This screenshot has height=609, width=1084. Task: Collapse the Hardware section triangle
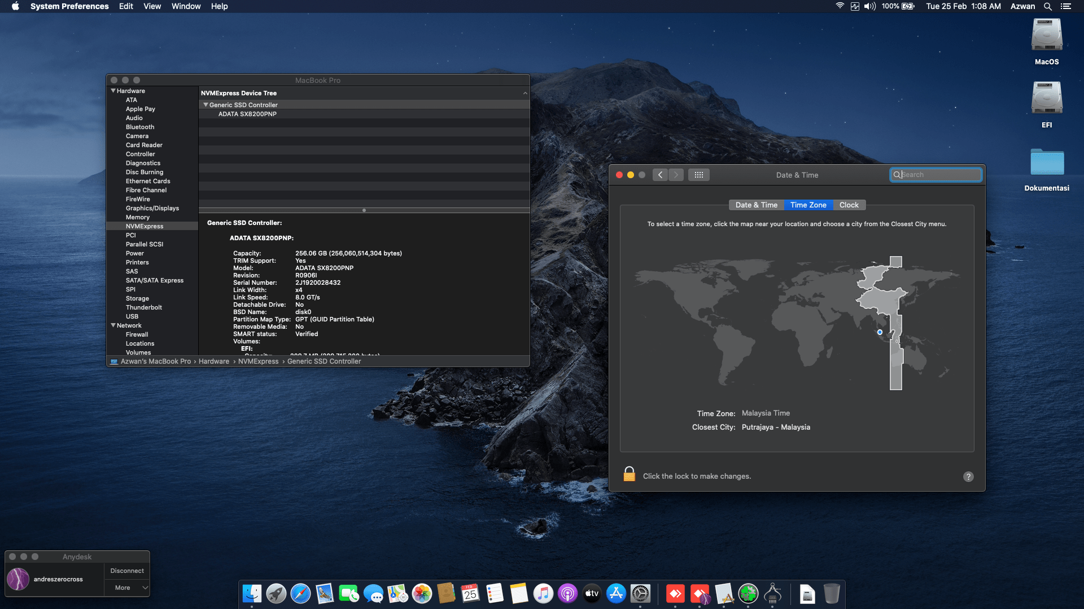113,91
